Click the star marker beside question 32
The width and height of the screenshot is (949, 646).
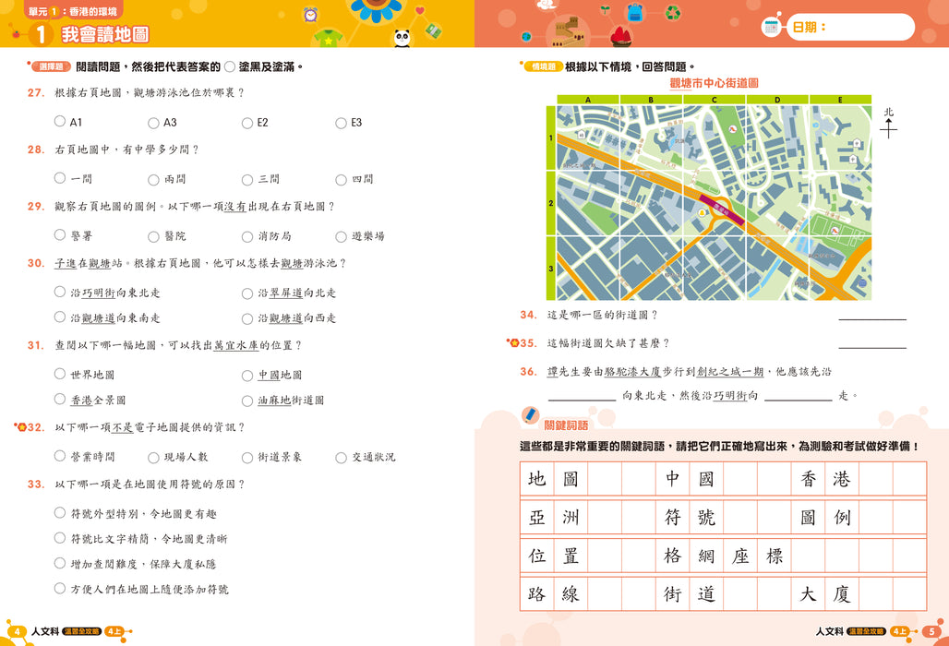tap(22, 427)
